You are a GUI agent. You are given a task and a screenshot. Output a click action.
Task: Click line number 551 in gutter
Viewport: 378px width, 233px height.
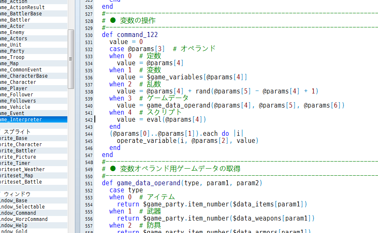89,184
